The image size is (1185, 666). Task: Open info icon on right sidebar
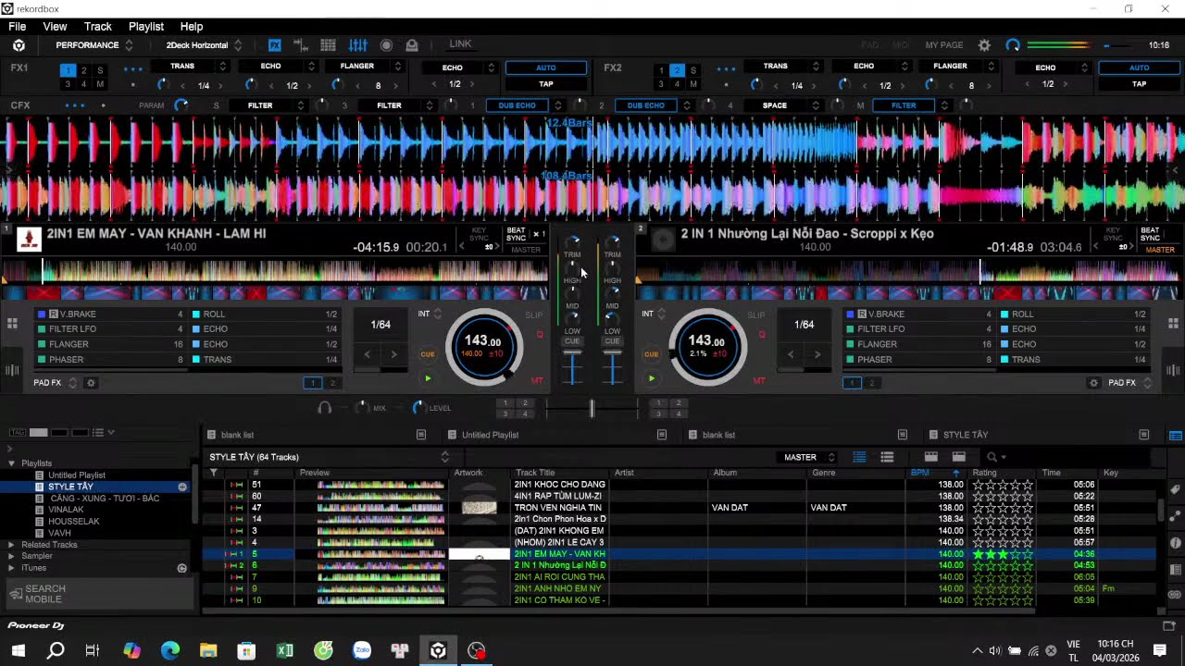tap(1175, 543)
